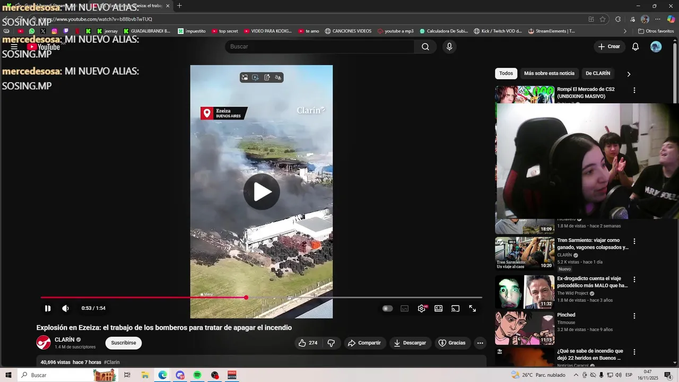This screenshot has height=382, width=679.
Task: Open File Explorer from taskbar
Action: click(x=145, y=375)
